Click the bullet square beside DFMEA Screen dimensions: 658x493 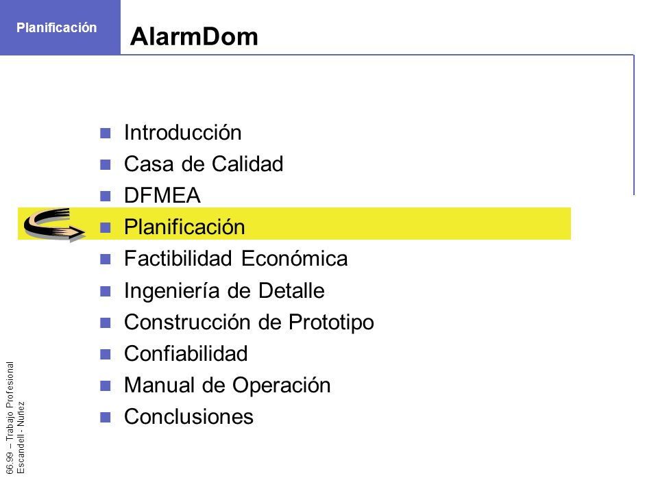click(x=106, y=197)
